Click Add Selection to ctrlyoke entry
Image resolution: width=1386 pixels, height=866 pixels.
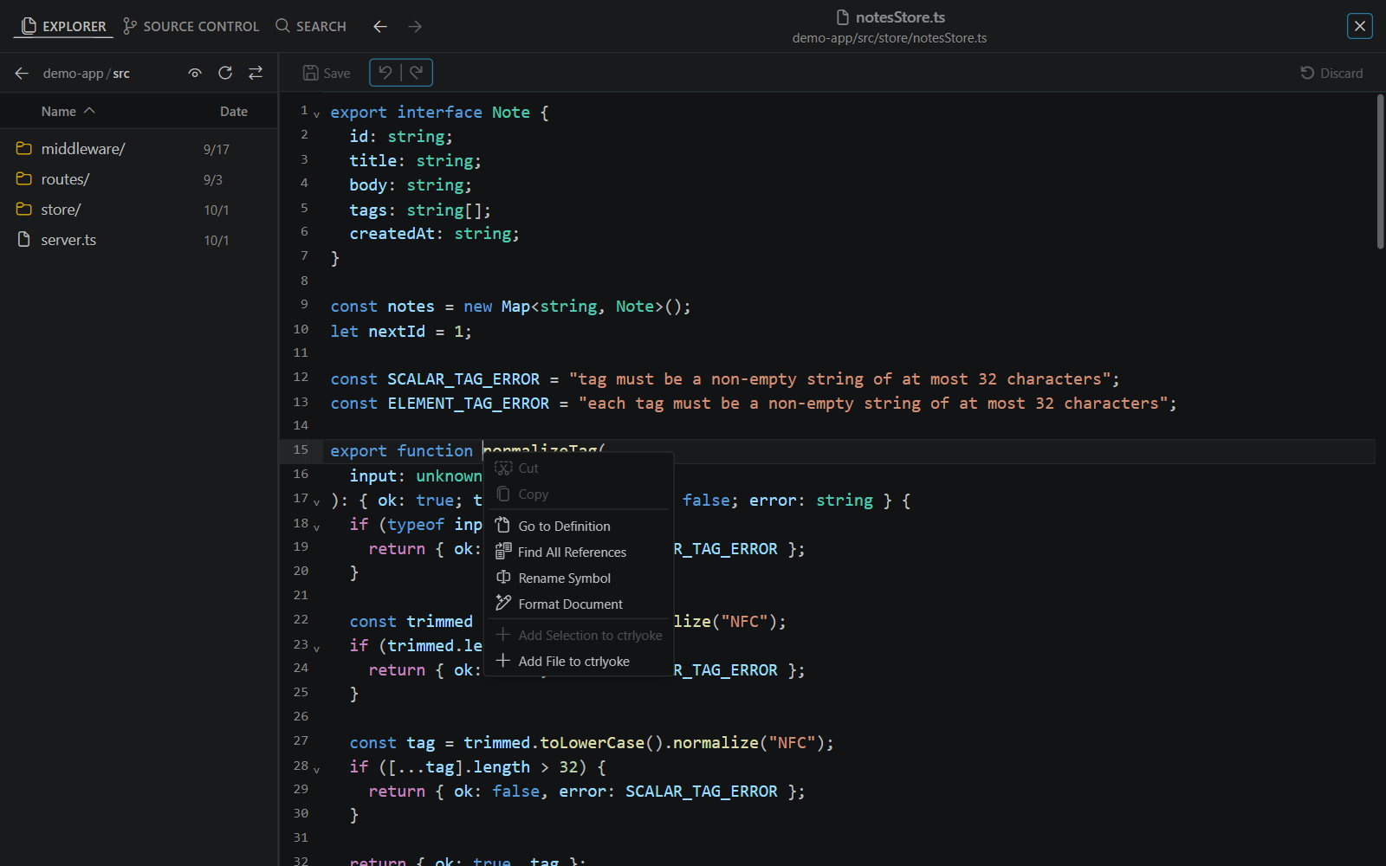click(x=578, y=635)
